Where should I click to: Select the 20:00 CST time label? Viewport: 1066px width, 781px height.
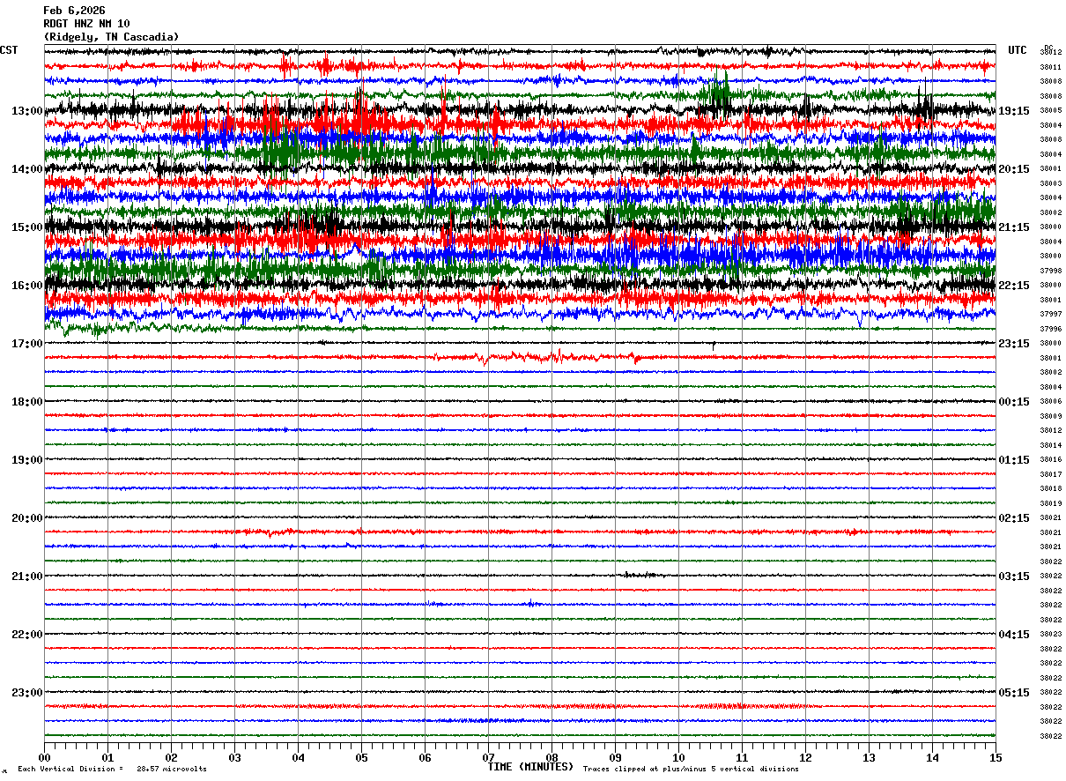[26, 518]
